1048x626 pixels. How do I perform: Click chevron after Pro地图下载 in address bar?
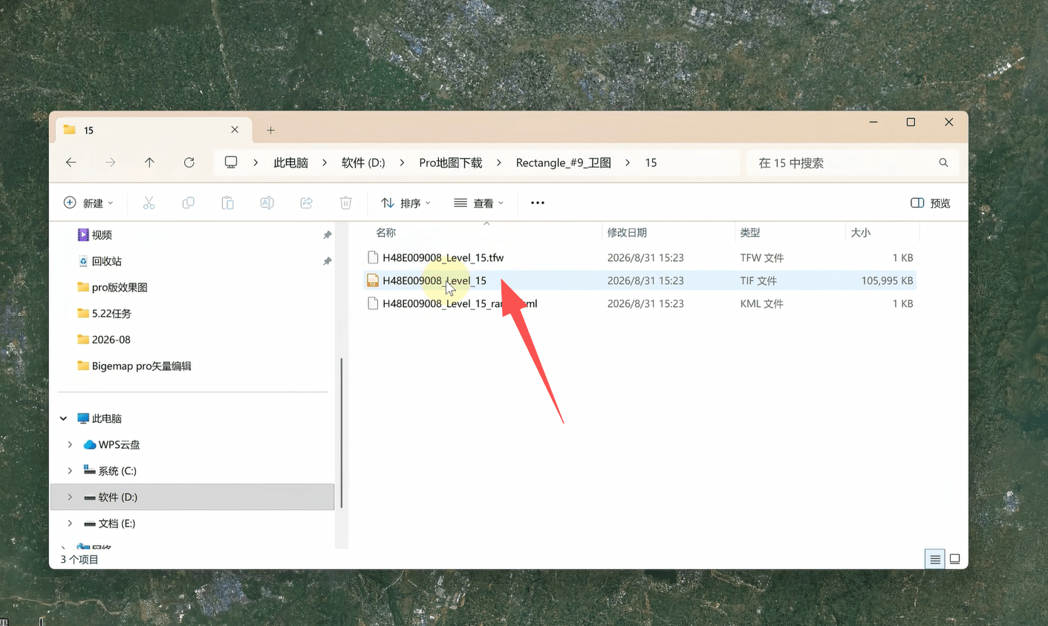(x=499, y=162)
